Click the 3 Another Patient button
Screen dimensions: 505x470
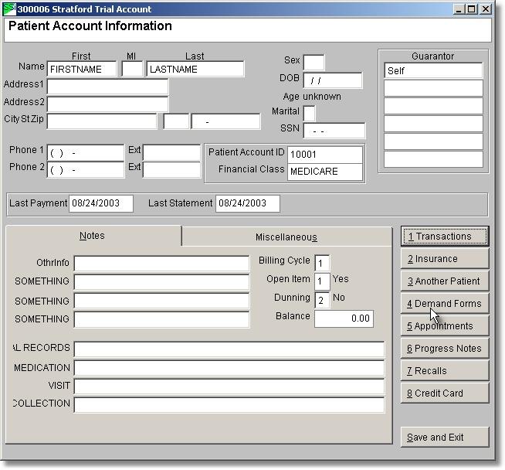pos(445,281)
